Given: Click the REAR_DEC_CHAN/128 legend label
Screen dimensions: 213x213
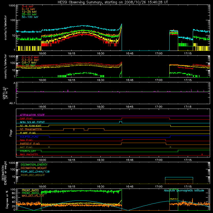Looking at the screenshot, I should click(35, 171).
